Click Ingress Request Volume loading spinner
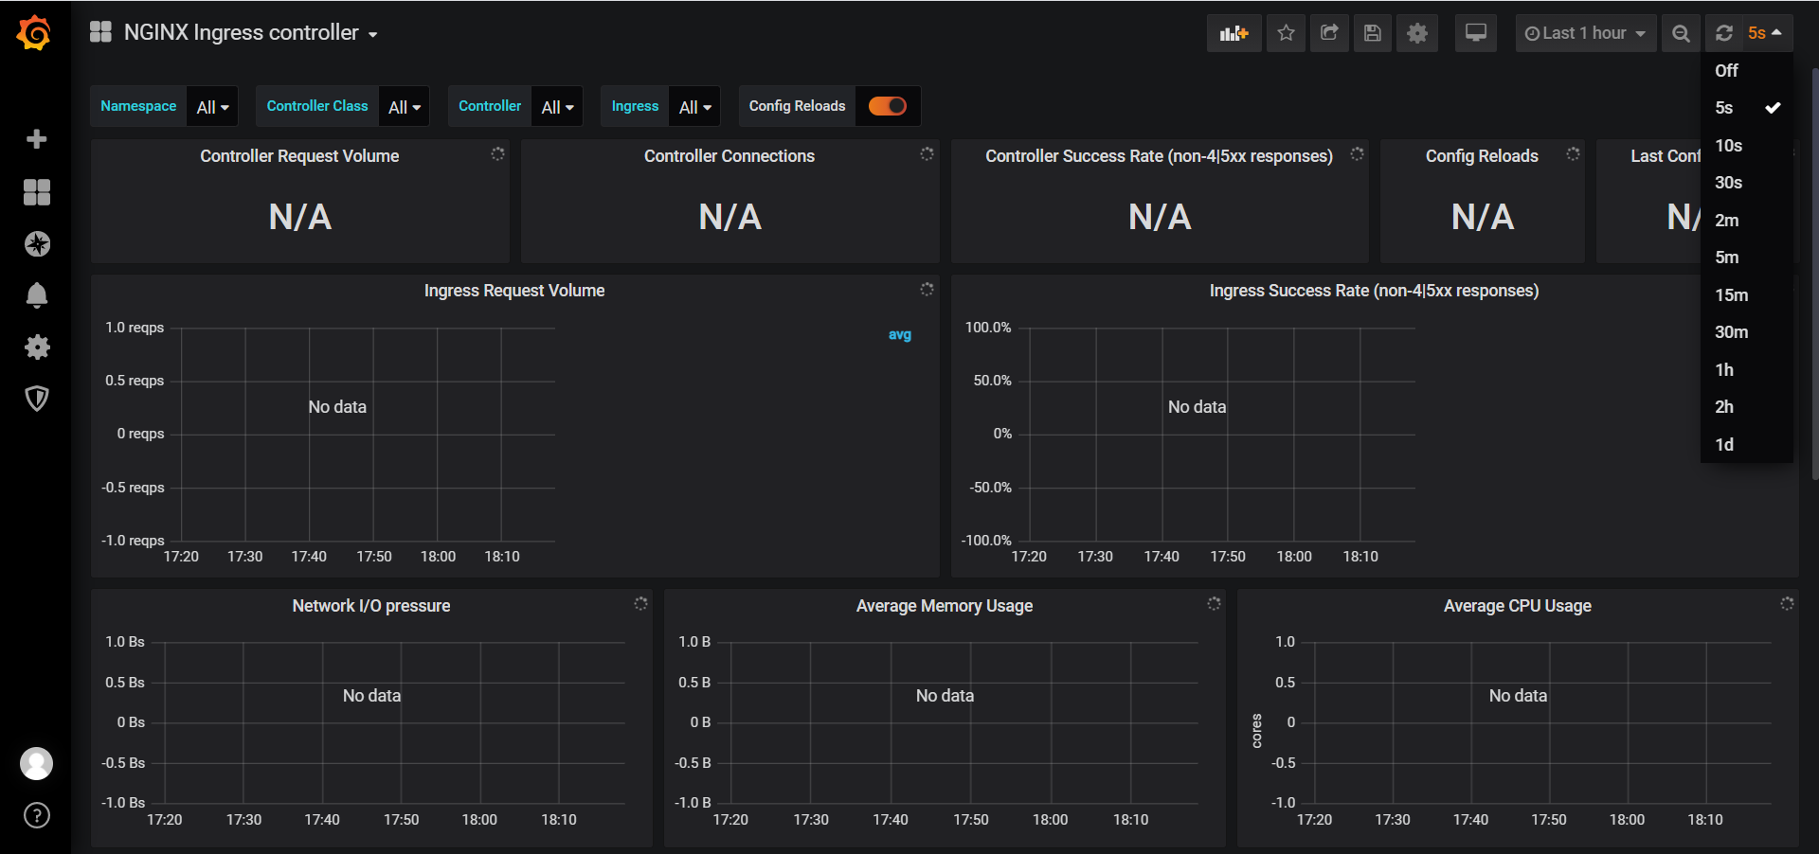 coord(927,289)
